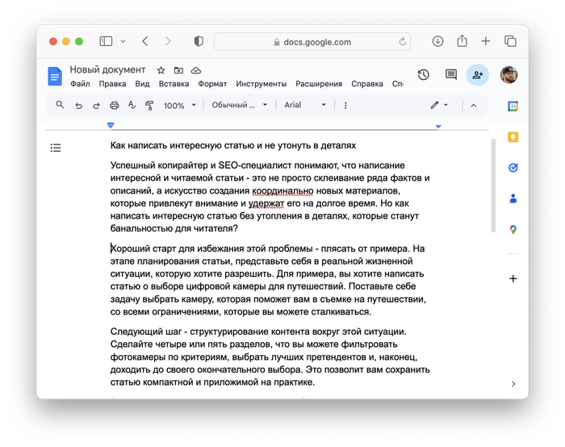Select the right indent ruler marker
This screenshot has width=565, height=447.
[x=438, y=126]
